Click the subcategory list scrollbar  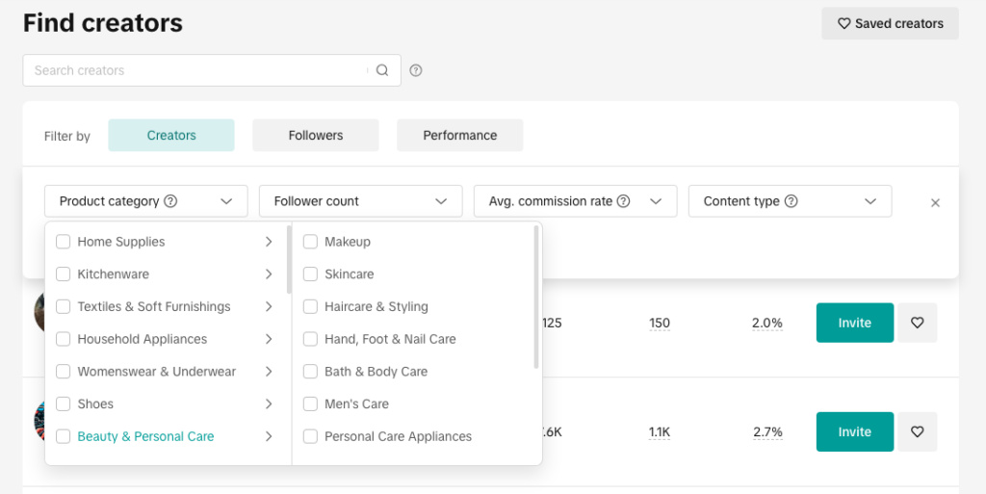point(536,299)
